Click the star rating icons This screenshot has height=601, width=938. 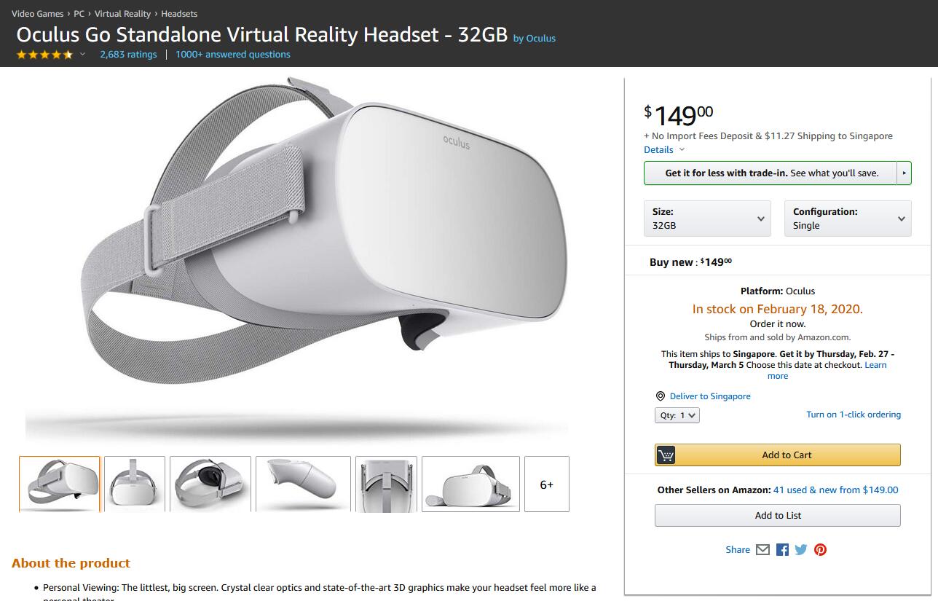point(44,55)
